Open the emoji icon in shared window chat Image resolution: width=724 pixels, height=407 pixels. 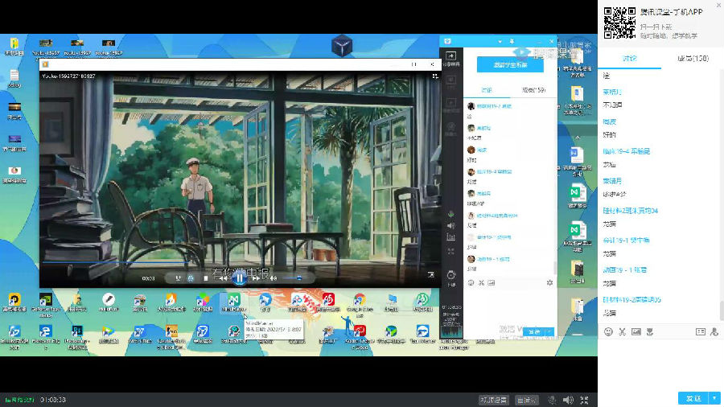coord(471,283)
